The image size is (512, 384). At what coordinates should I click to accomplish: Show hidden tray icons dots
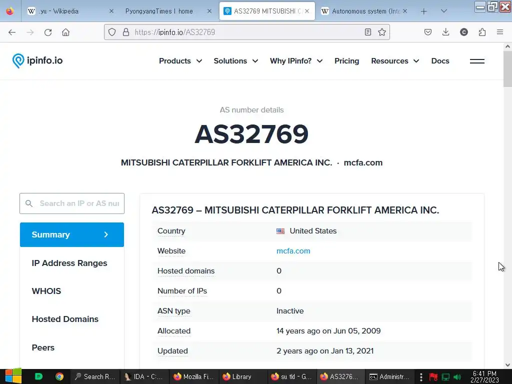pos(421,377)
